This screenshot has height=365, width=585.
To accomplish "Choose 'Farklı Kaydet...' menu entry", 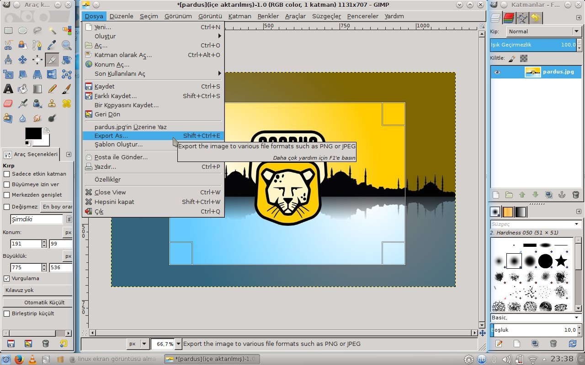I will 153,96.
